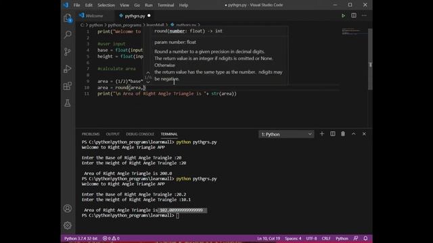This screenshot has width=433, height=243.
Task: Open the Selection menu
Action: pyautogui.click(x=106, y=5)
